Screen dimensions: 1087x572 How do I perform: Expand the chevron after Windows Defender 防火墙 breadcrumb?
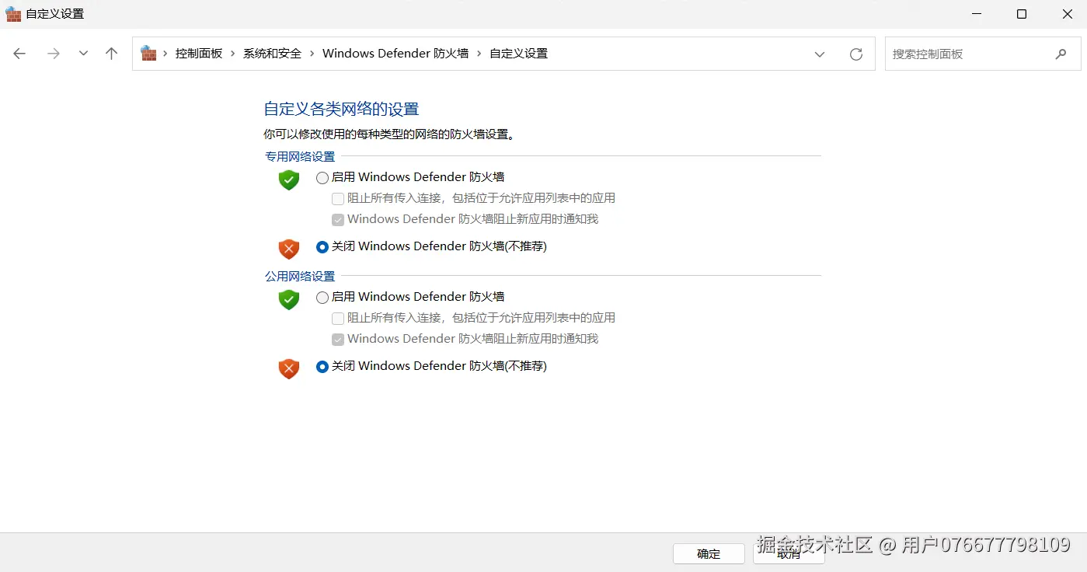coord(479,54)
